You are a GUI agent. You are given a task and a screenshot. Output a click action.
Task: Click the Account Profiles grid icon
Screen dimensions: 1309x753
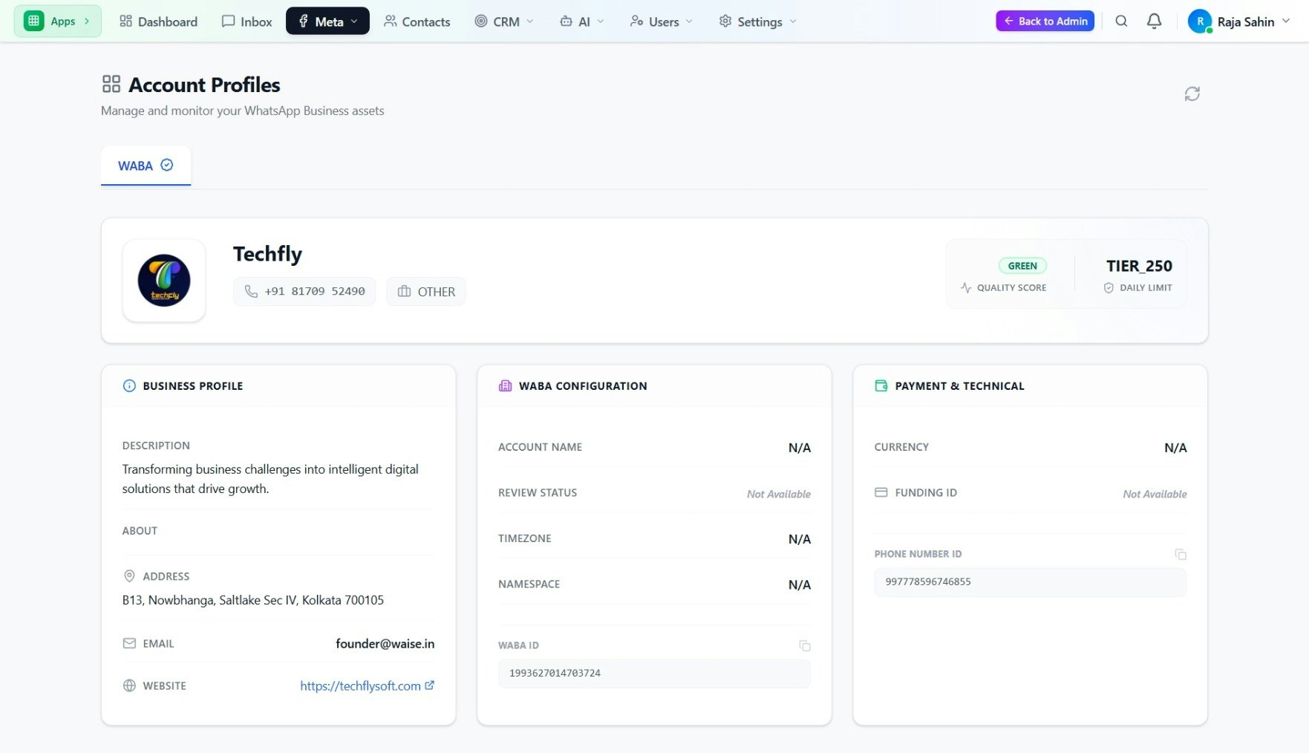111,84
